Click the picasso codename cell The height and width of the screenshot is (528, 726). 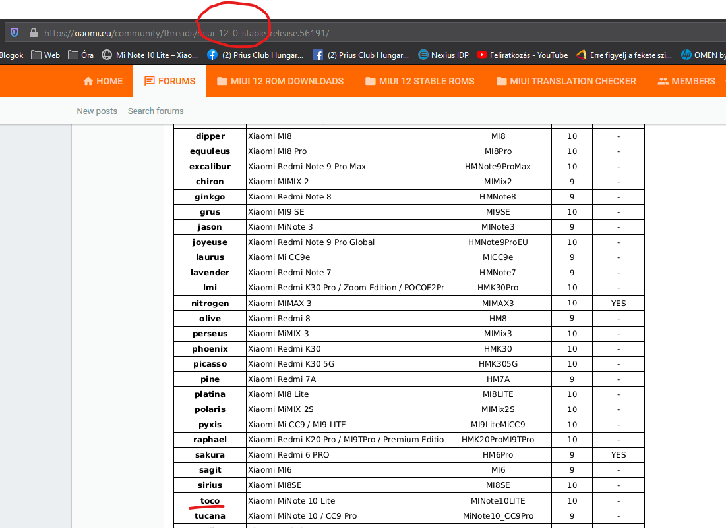[210, 364]
